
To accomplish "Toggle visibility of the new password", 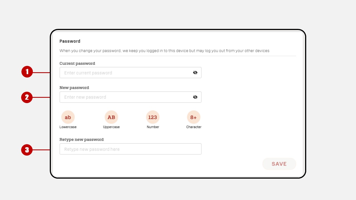I will point(195,97).
